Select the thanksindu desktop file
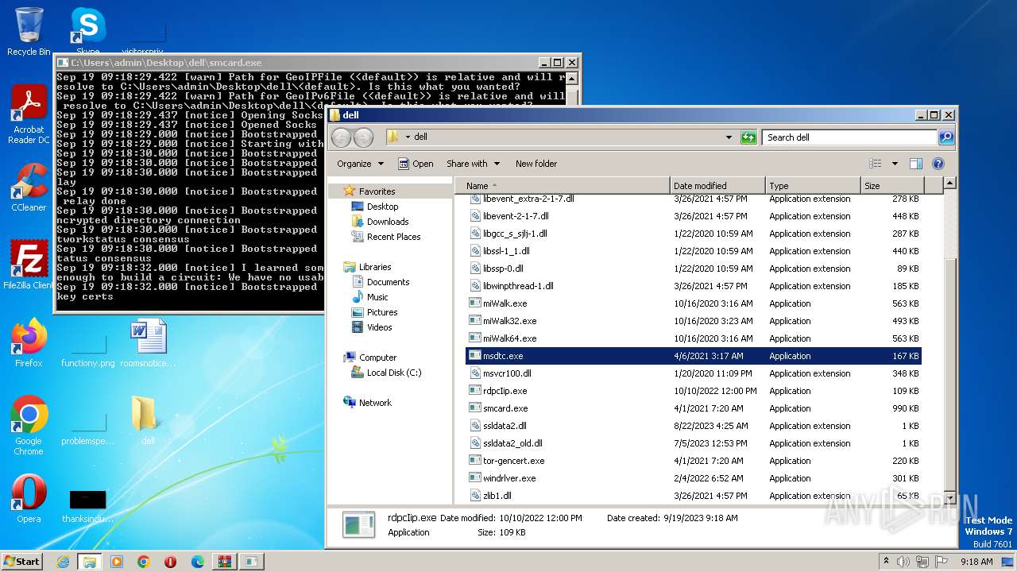The width and height of the screenshot is (1017, 572). (88, 505)
